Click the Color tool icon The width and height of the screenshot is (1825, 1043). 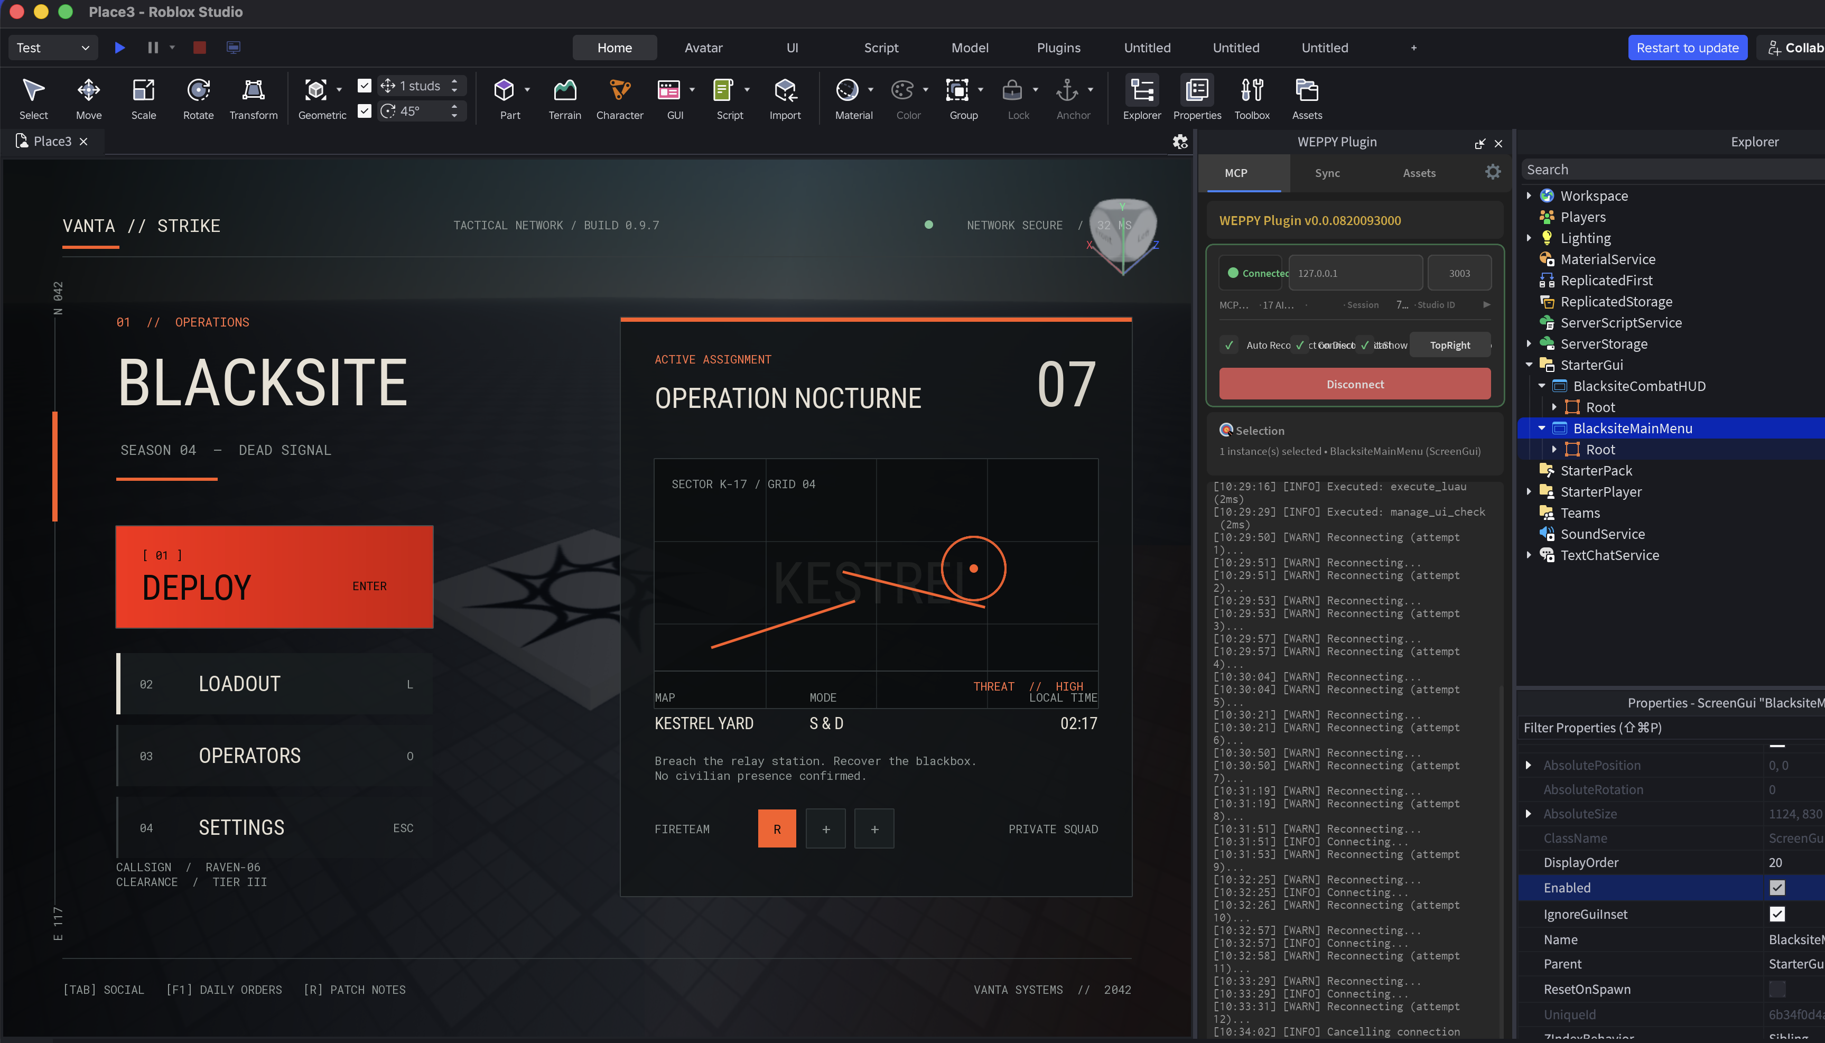(902, 90)
